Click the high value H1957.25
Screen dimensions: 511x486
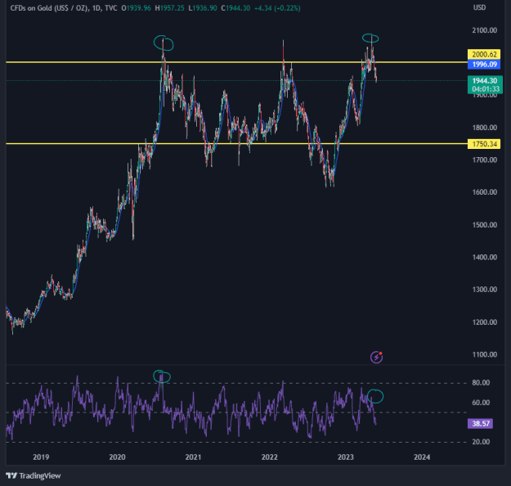[x=169, y=8]
